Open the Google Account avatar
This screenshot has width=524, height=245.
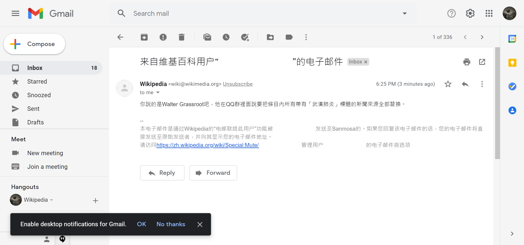coord(509,13)
